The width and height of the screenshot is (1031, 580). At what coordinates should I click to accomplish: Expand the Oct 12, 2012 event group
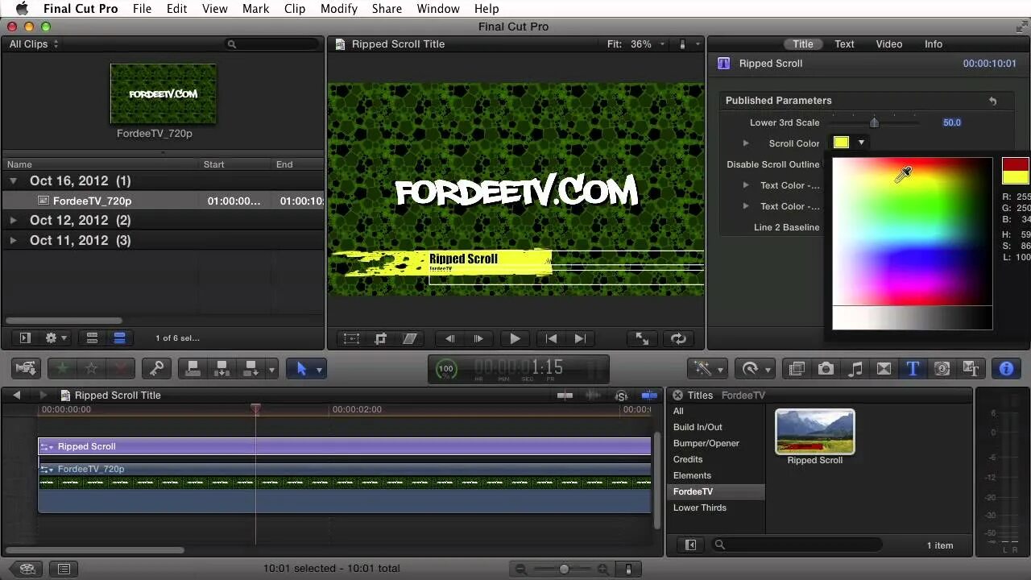pyautogui.click(x=14, y=220)
